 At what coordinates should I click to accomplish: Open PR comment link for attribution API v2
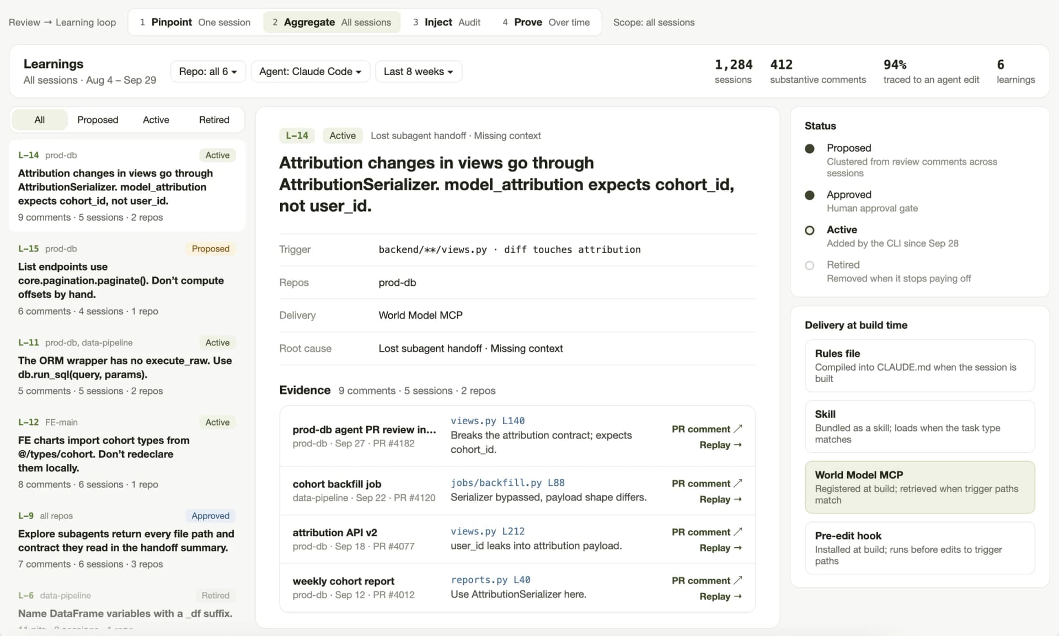[707, 532]
